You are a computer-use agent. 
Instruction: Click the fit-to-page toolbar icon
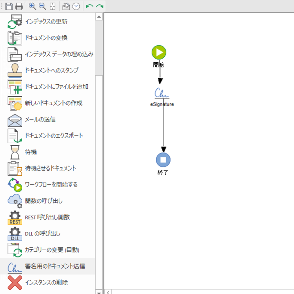pos(52,6)
